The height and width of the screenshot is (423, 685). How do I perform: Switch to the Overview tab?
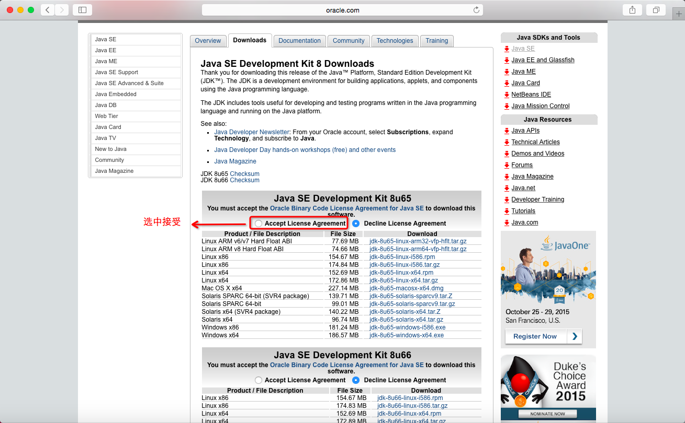click(208, 41)
